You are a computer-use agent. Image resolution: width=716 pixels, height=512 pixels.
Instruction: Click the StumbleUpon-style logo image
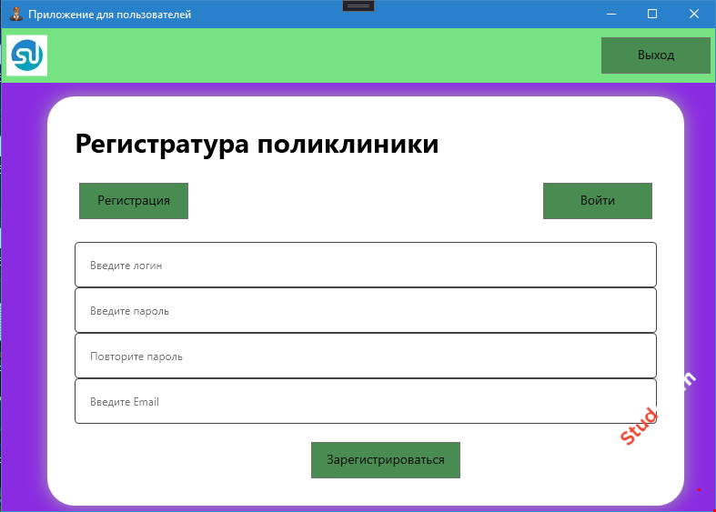[27, 55]
